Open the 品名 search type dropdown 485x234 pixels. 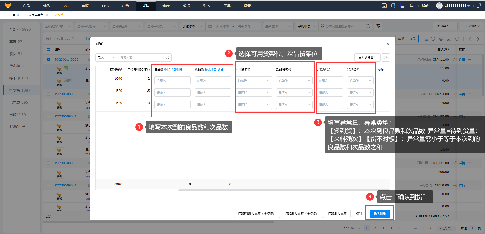point(107,58)
